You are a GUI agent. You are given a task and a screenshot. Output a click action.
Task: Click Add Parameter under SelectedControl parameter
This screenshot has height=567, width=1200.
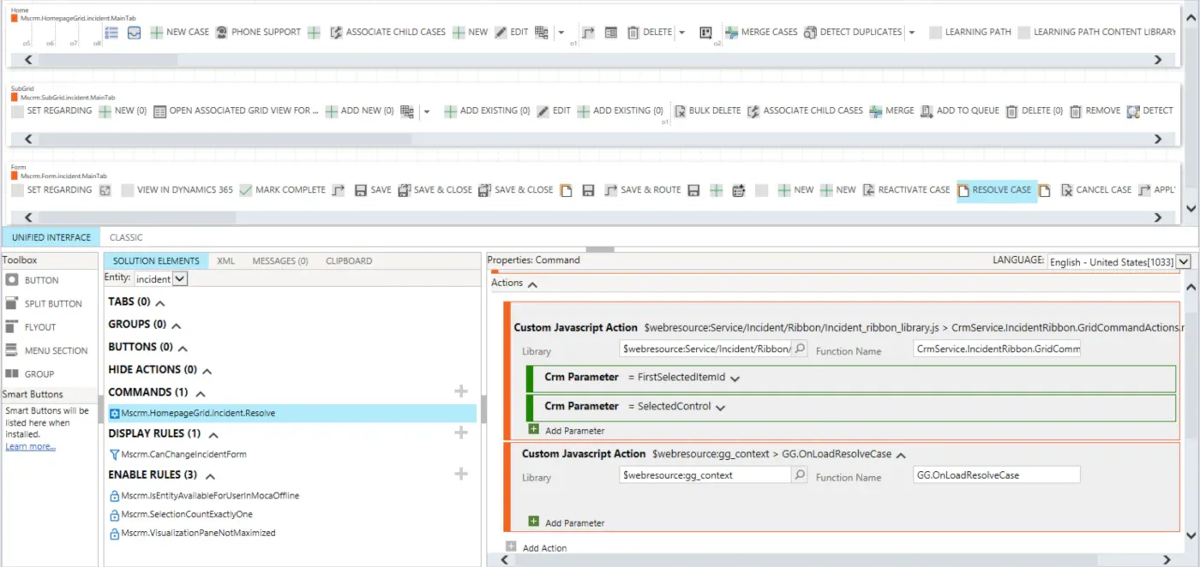(x=567, y=430)
